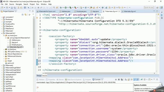The height and width of the screenshot is (92, 164).
Task: Select hibernate.cfg.xml in Project Explorer
Action: (15, 47)
